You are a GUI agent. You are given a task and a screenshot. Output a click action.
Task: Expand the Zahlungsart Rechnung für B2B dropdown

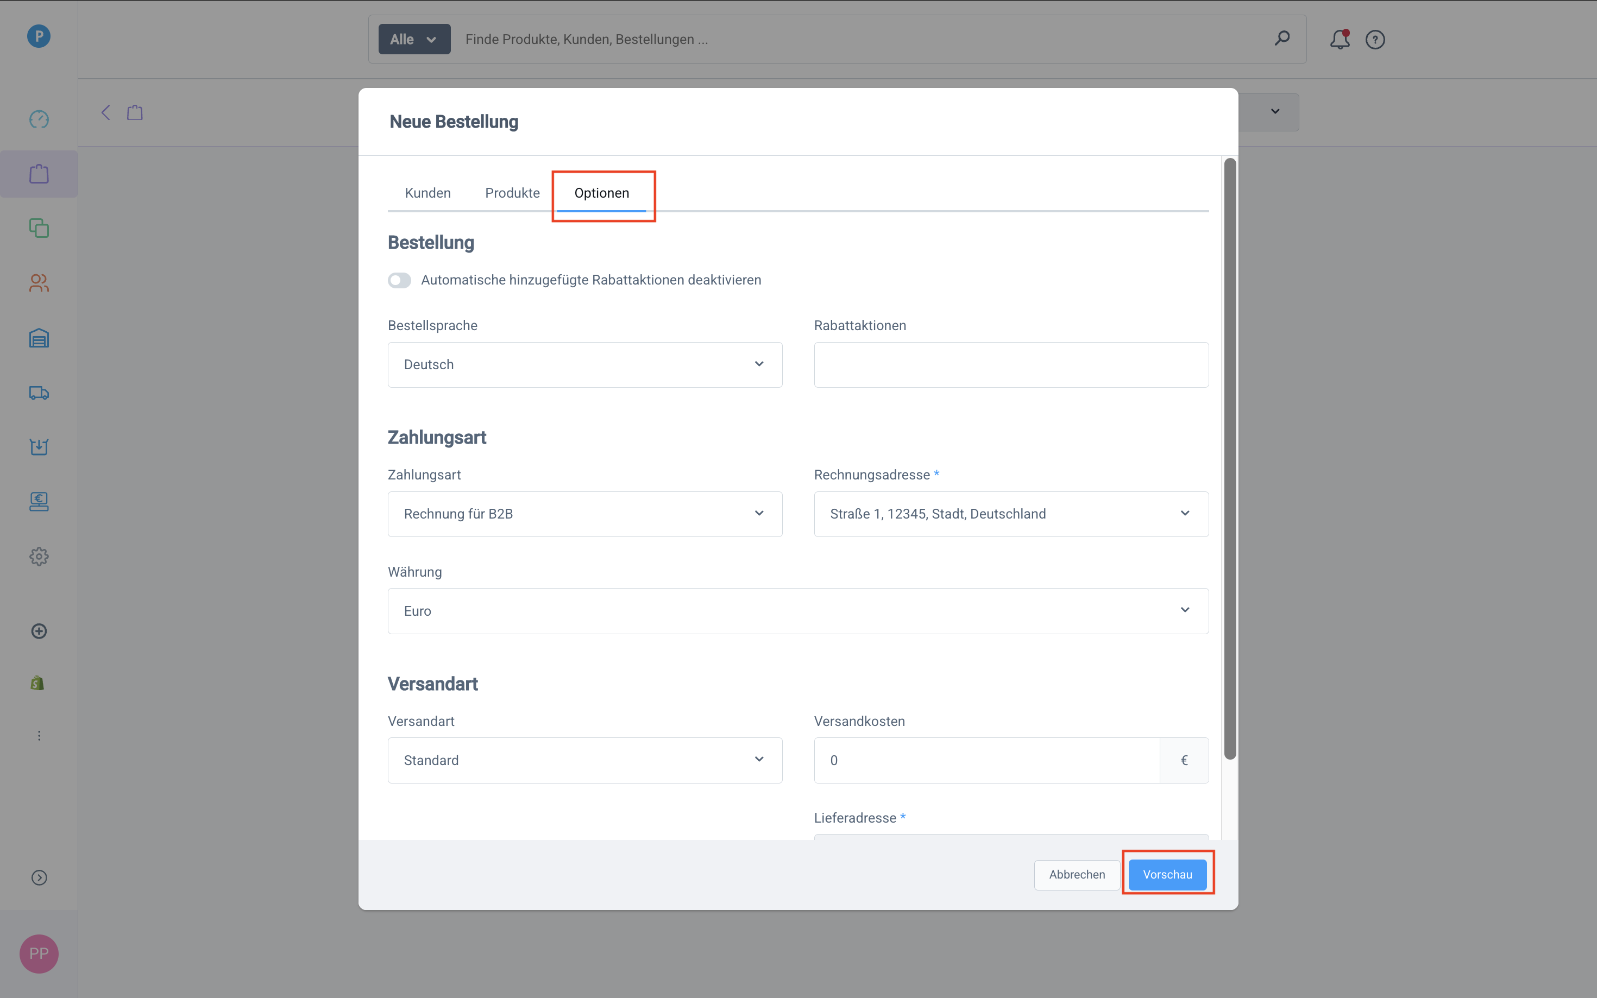pos(584,514)
